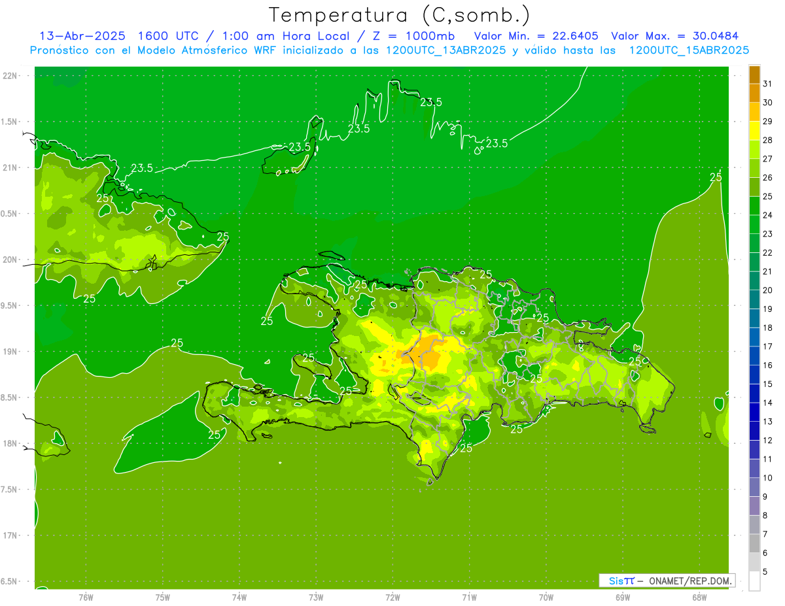Click the '5' color scale label
The height and width of the screenshot is (606, 785).
click(x=765, y=572)
